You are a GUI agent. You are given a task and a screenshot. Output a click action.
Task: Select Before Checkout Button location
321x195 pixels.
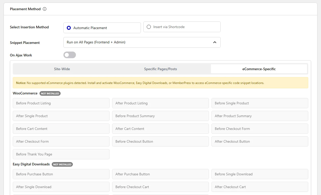point(160,141)
